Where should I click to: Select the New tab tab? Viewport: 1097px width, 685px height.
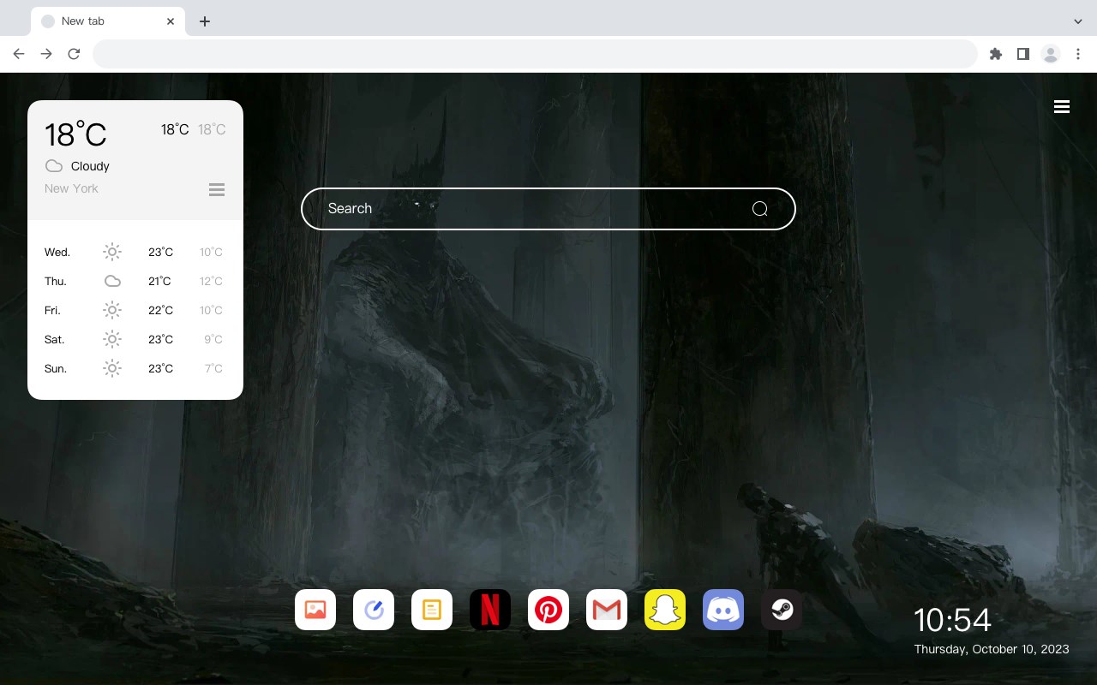click(107, 21)
